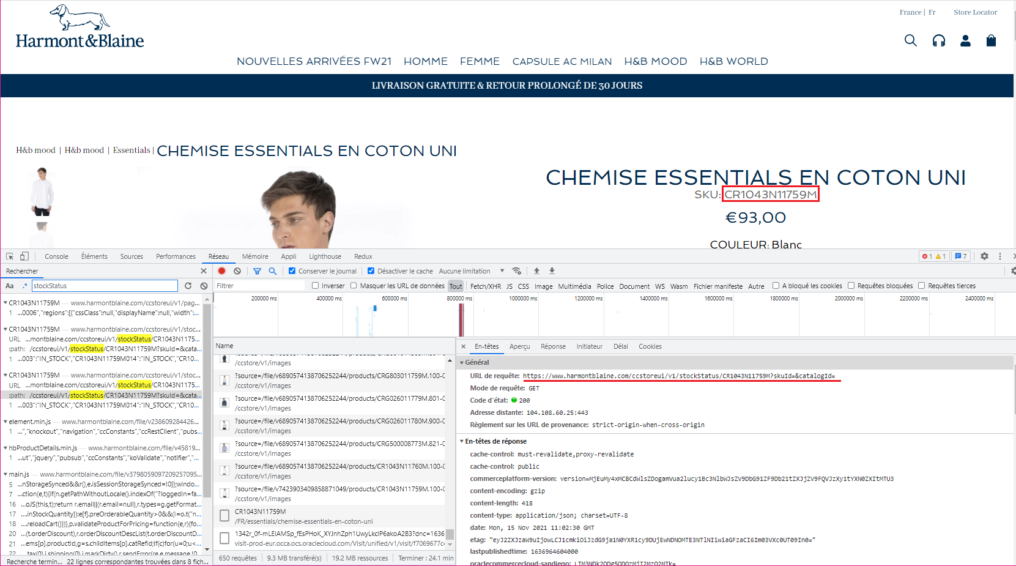Open the Aucune limitation throttling dropdown
Viewport: 1016px width, 566px height.
pyautogui.click(x=472, y=271)
